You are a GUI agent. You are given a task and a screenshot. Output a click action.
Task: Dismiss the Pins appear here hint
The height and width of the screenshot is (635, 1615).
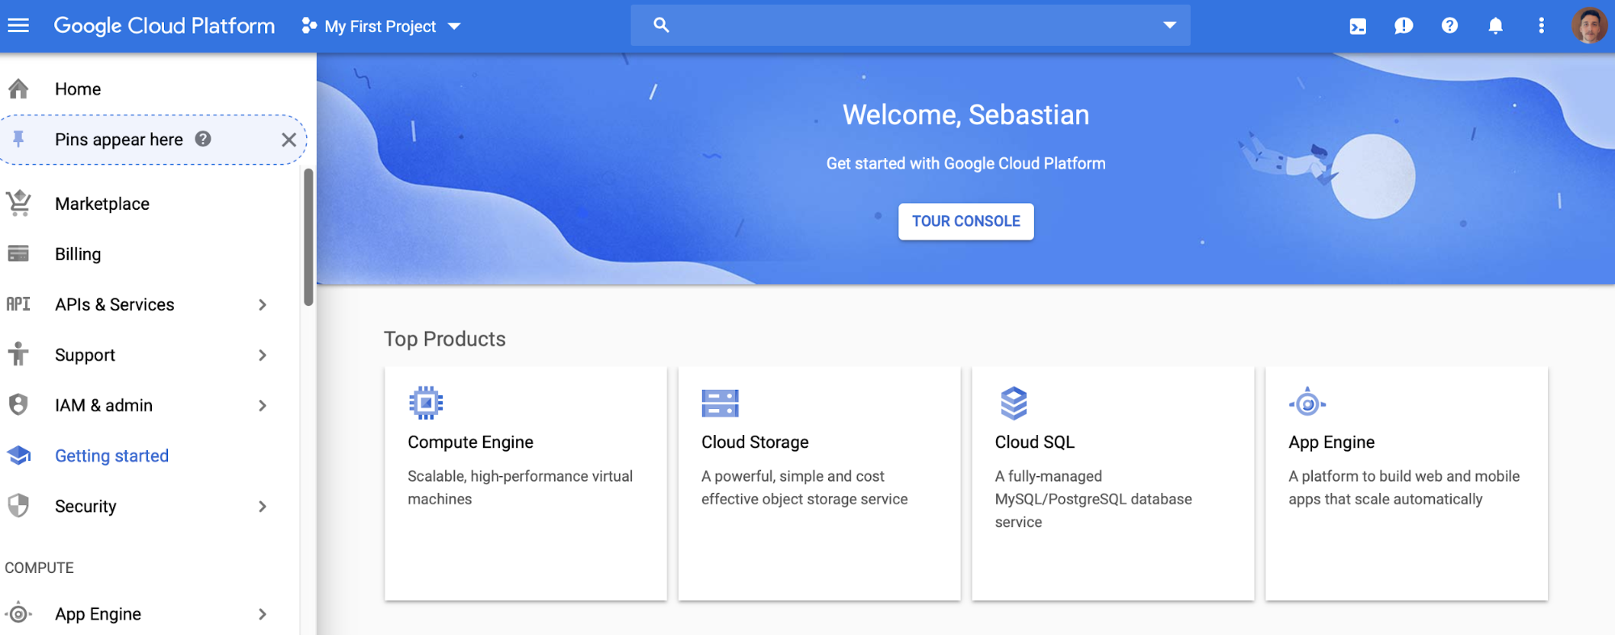pyautogui.click(x=288, y=140)
